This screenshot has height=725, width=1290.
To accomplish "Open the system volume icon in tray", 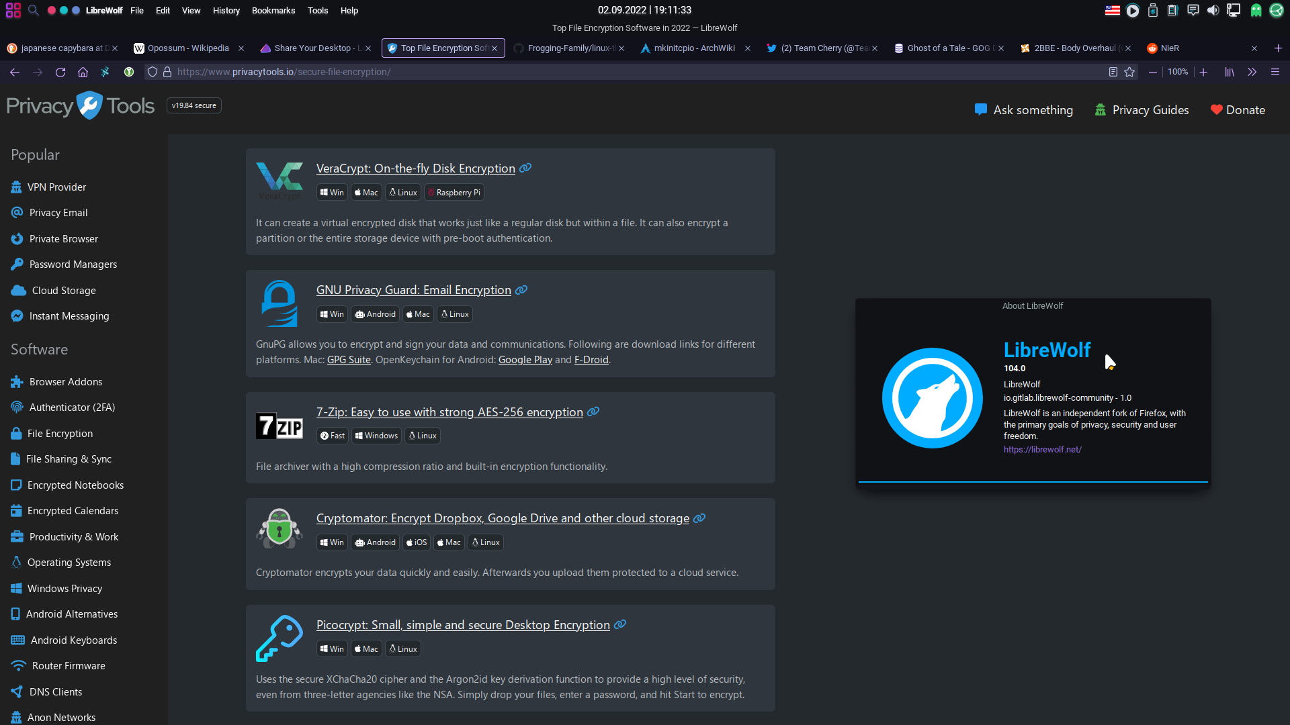I will (x=1213, y=10).
